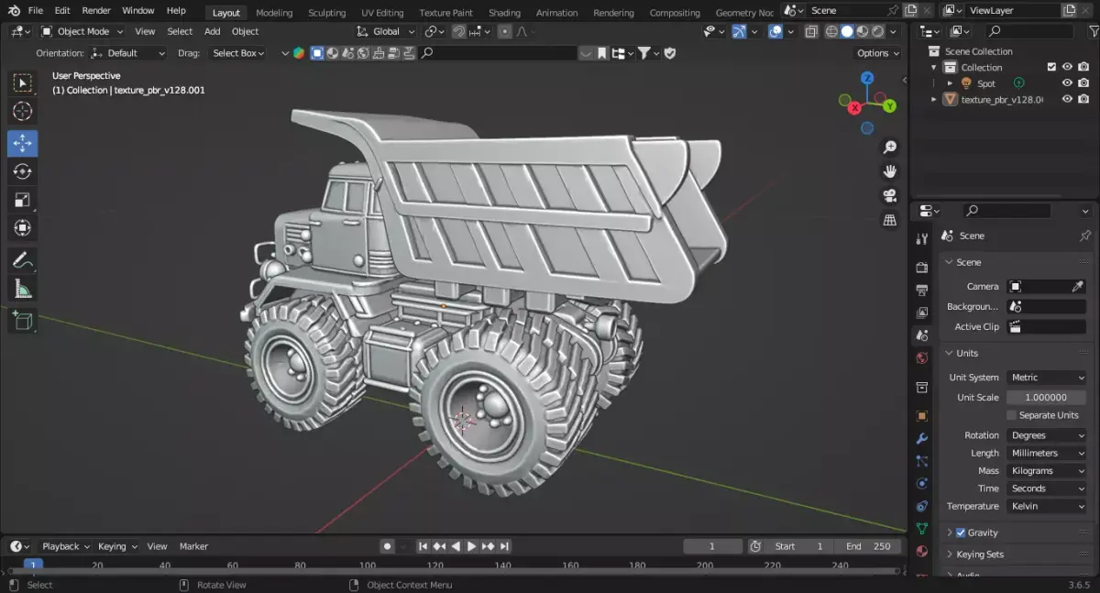This screenshot has height=593, width=1100.
Task: Open the Modifiers properties wrench tab
Action: click(922, 439)
